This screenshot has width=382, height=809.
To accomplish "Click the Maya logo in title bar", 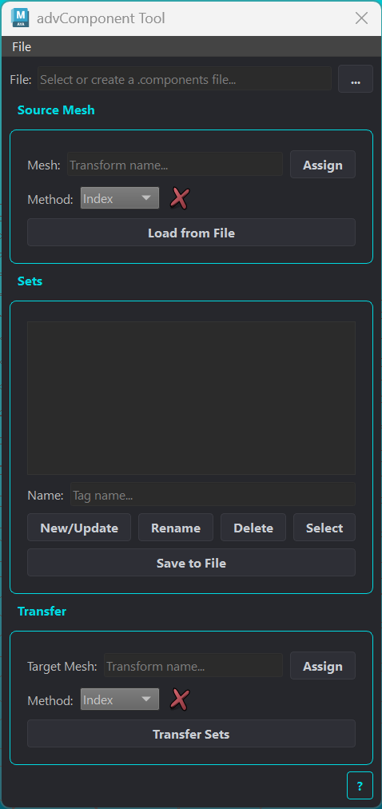I will [21, 18].
